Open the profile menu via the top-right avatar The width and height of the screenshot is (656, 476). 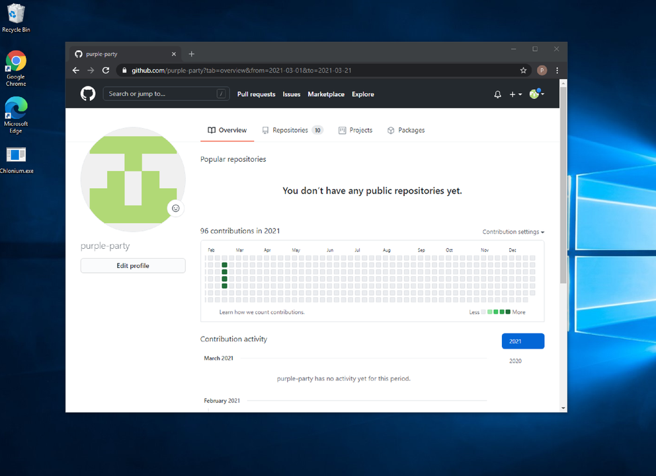(535, 94)
